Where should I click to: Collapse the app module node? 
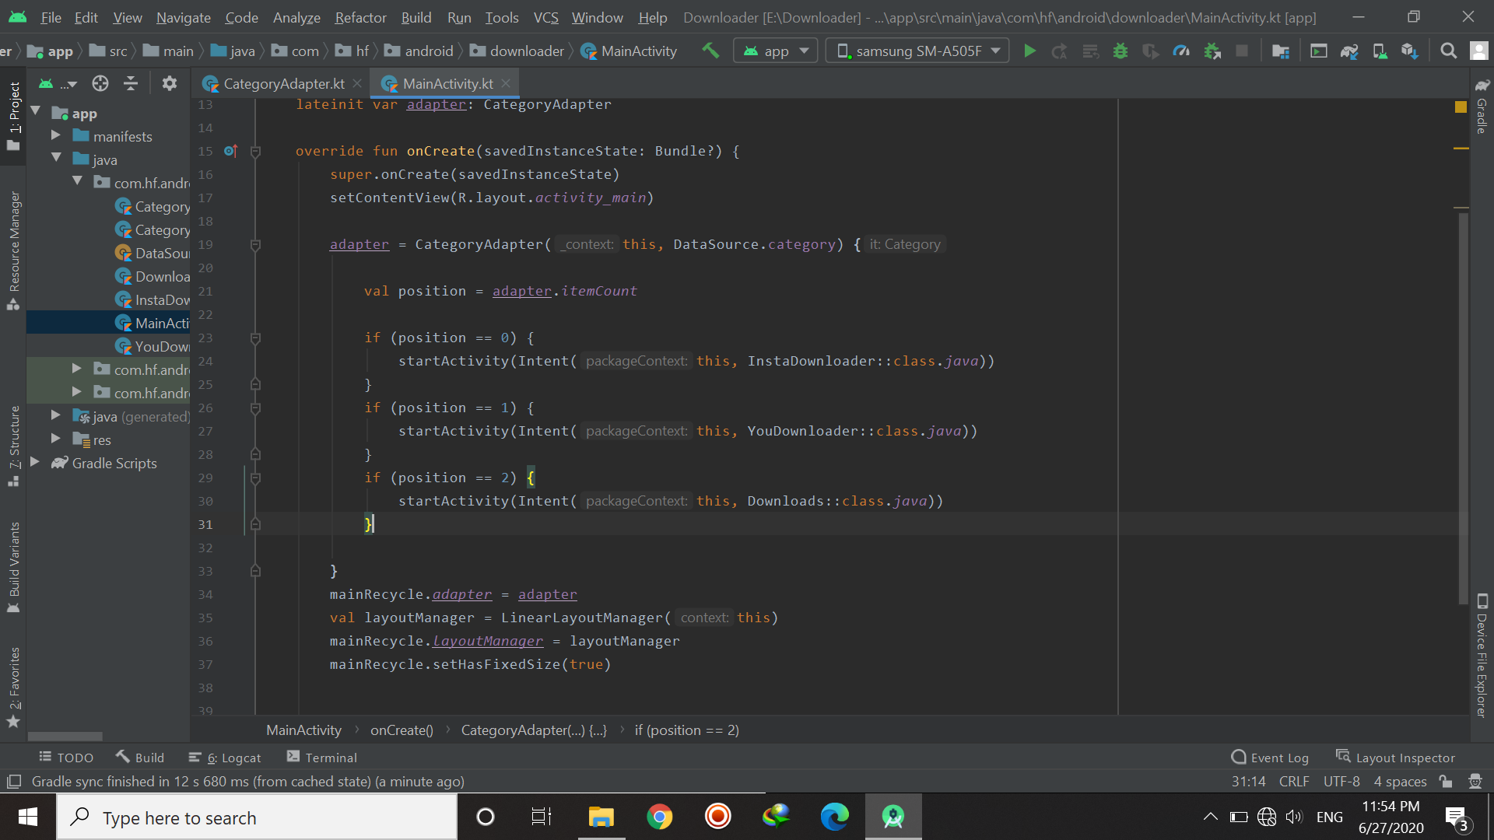pyautogui.click(x=36, y=112)
